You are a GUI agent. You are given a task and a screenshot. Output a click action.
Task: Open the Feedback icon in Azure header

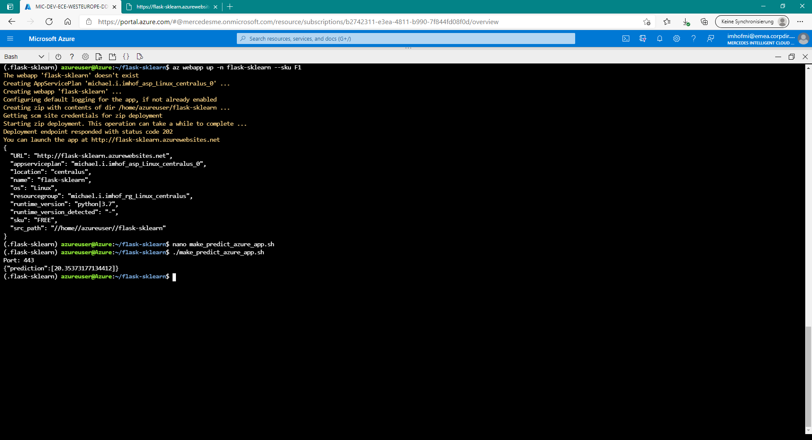(710, 38)
